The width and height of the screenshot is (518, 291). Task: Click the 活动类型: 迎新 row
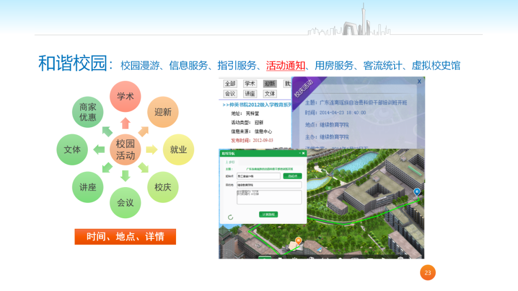247,123
